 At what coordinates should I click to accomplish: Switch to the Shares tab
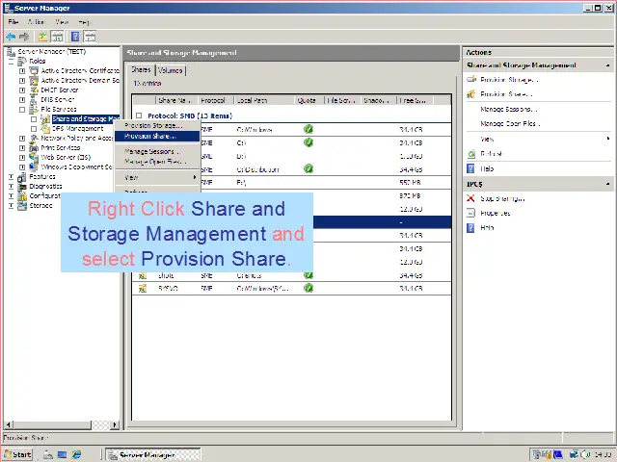point(141,69)
